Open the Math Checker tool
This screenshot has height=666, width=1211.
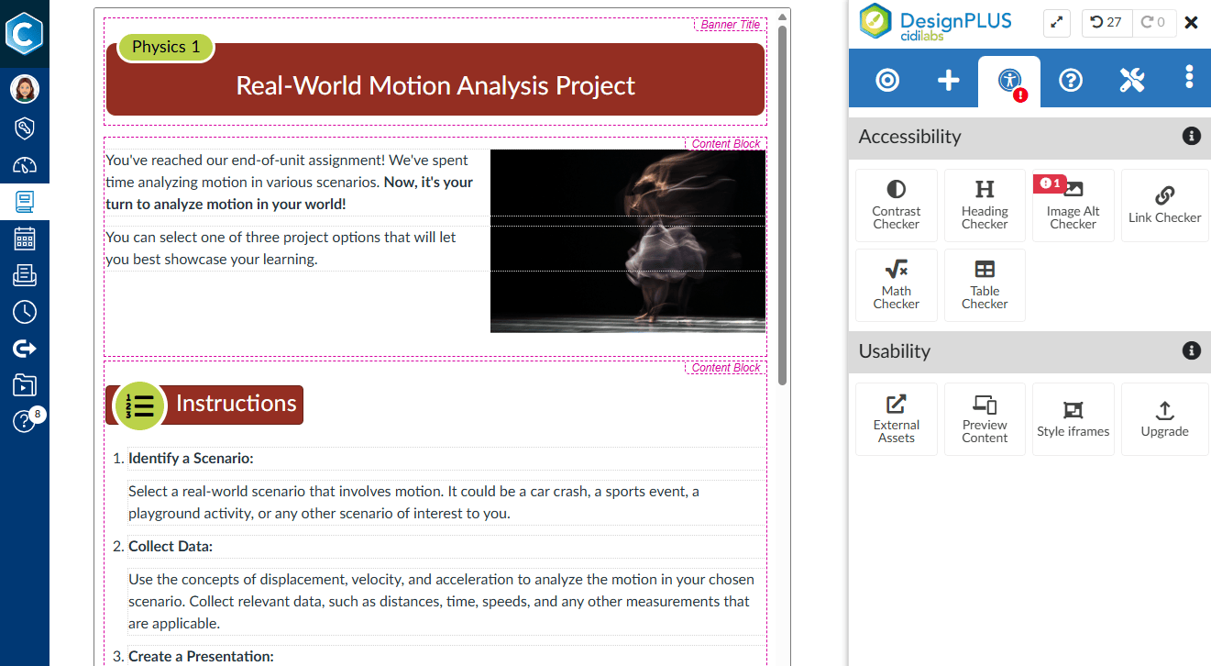(896, 284)
